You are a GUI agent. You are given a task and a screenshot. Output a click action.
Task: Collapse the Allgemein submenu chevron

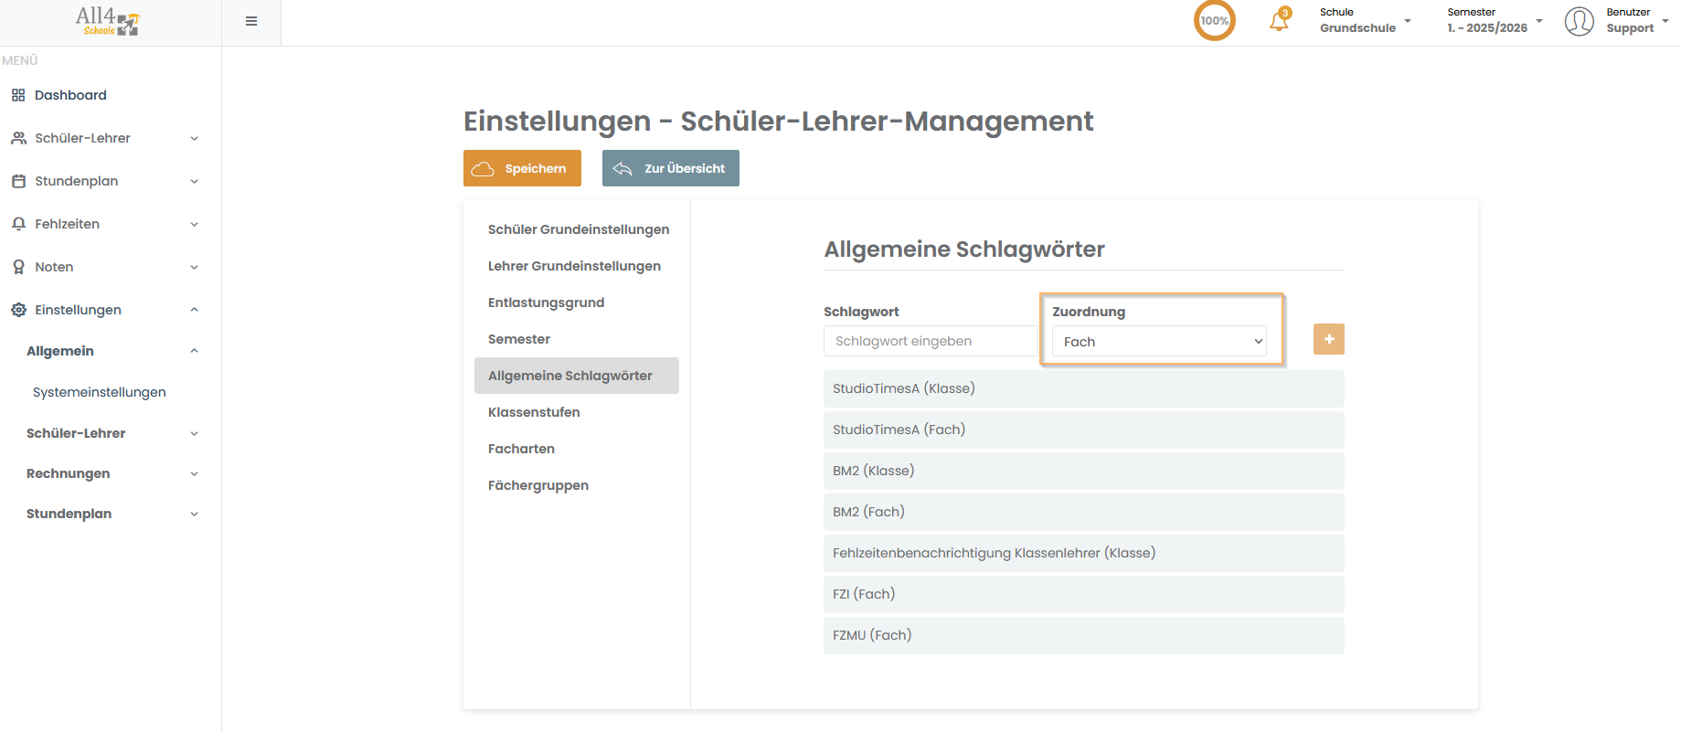click(x=194, y=351)
